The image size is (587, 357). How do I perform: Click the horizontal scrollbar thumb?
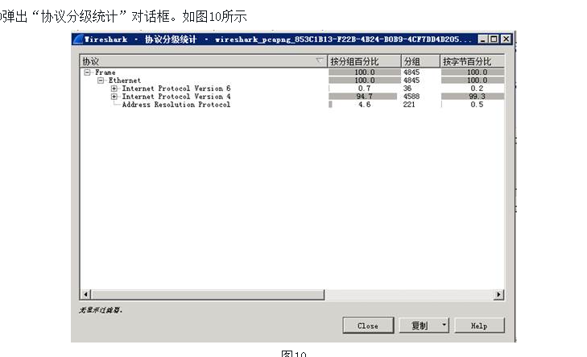pos(208,294)
